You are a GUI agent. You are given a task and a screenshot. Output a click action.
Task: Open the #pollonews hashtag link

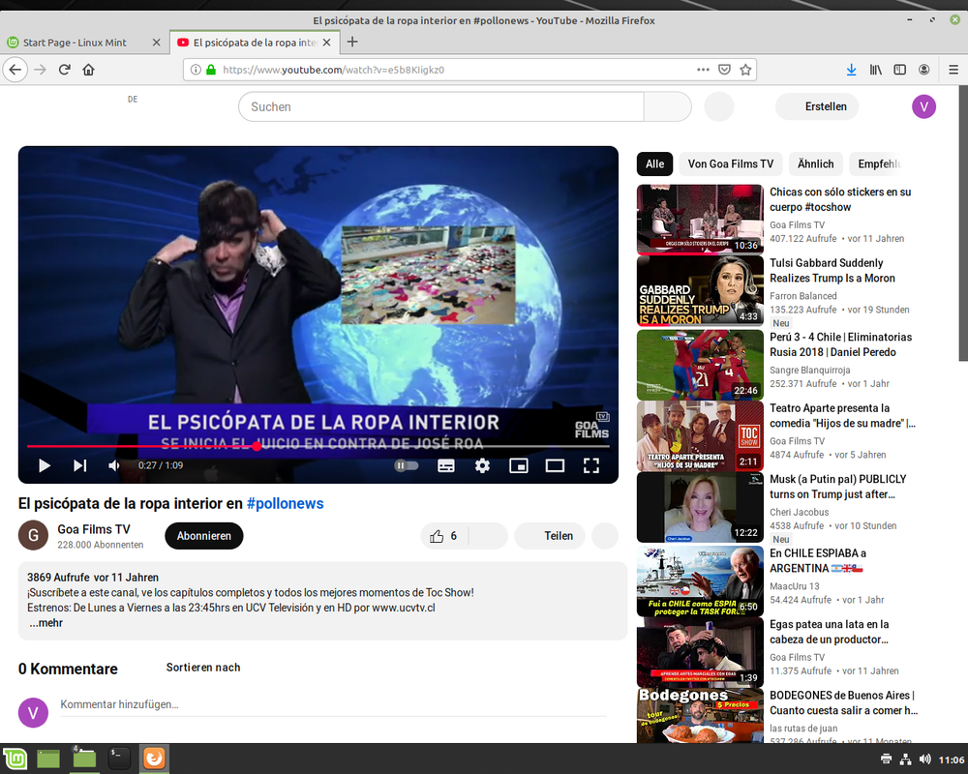coord(286,504)
